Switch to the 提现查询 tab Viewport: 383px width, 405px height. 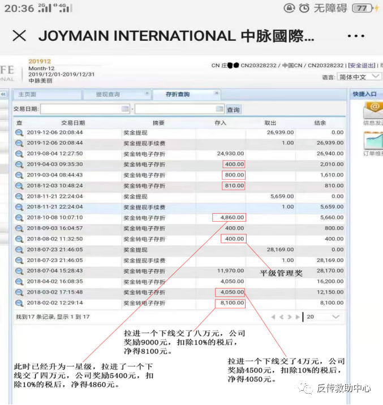pyautogui.click(x=107, y=94)
